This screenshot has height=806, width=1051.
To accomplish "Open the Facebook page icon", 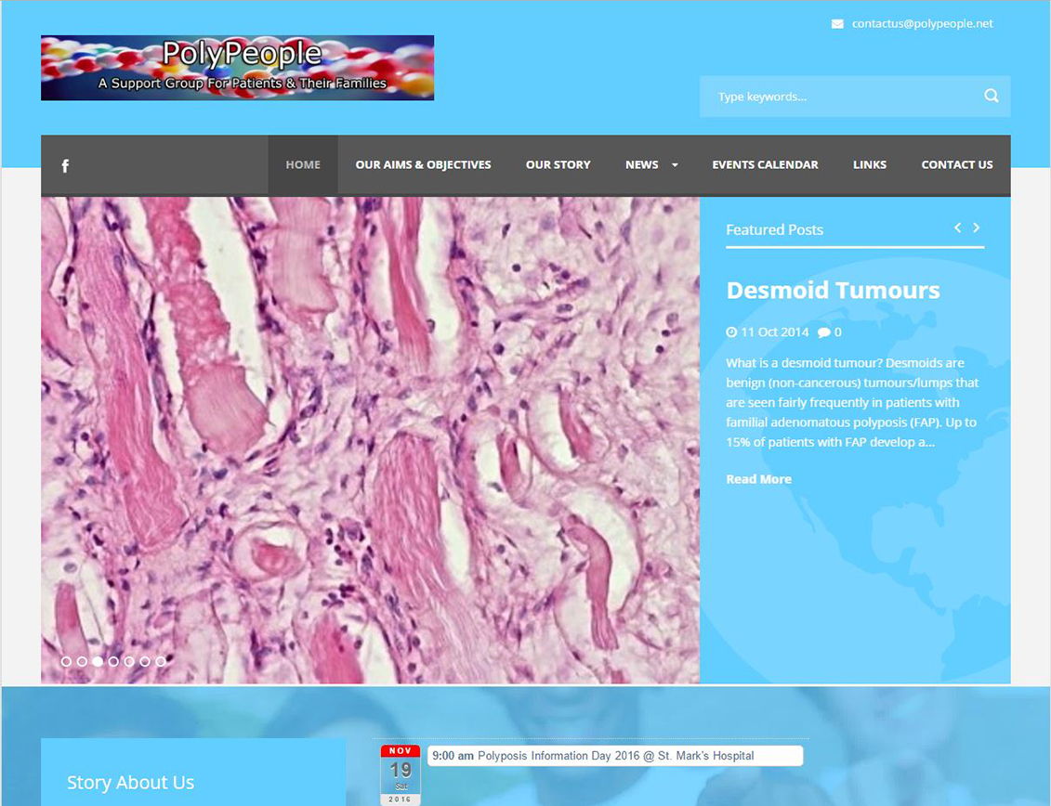I will coord(65,165).
